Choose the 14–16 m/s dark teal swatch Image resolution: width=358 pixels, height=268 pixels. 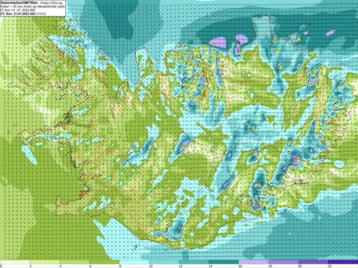point(224,262)
